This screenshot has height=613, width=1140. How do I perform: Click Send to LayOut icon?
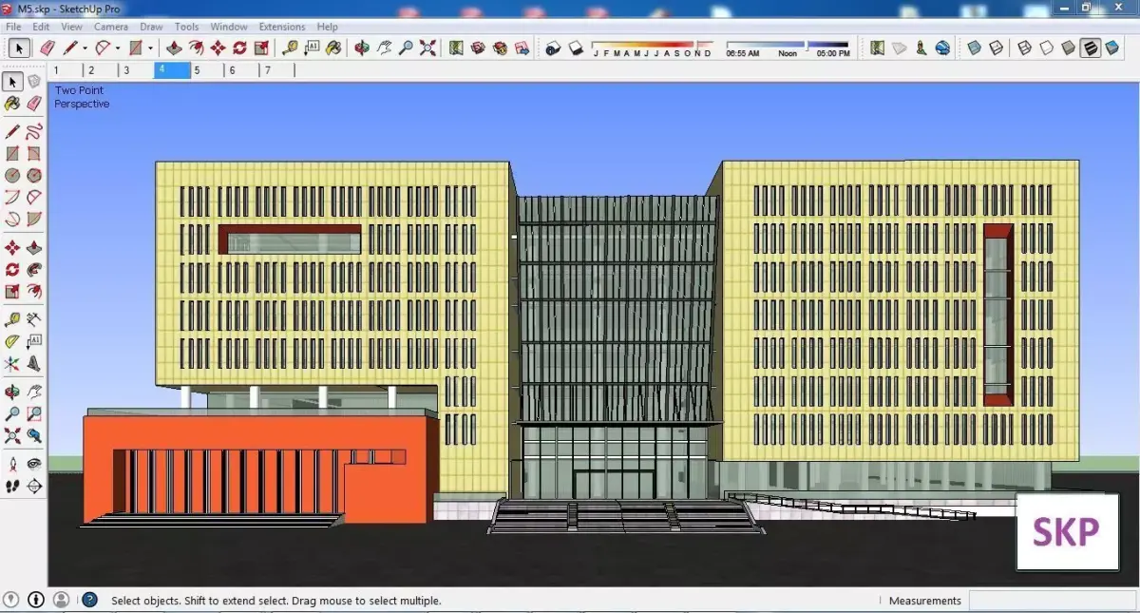pyautogui.click(x=522, y=48)
